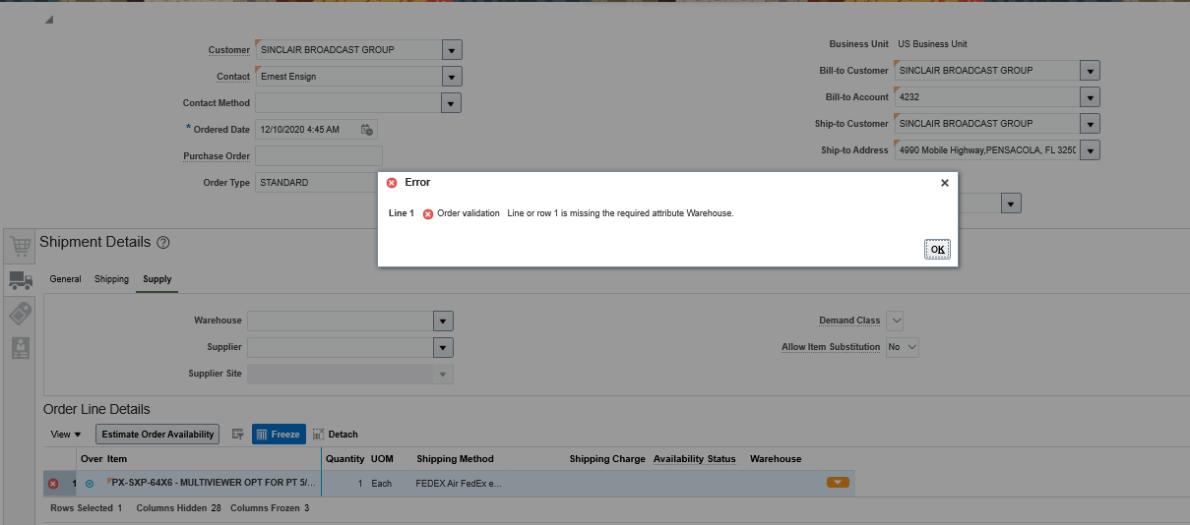Expand the Contact dropdown
Image resolution: width=1190 pixels, height=525 pixels.
pyautogui.click(x=452, y=77)
